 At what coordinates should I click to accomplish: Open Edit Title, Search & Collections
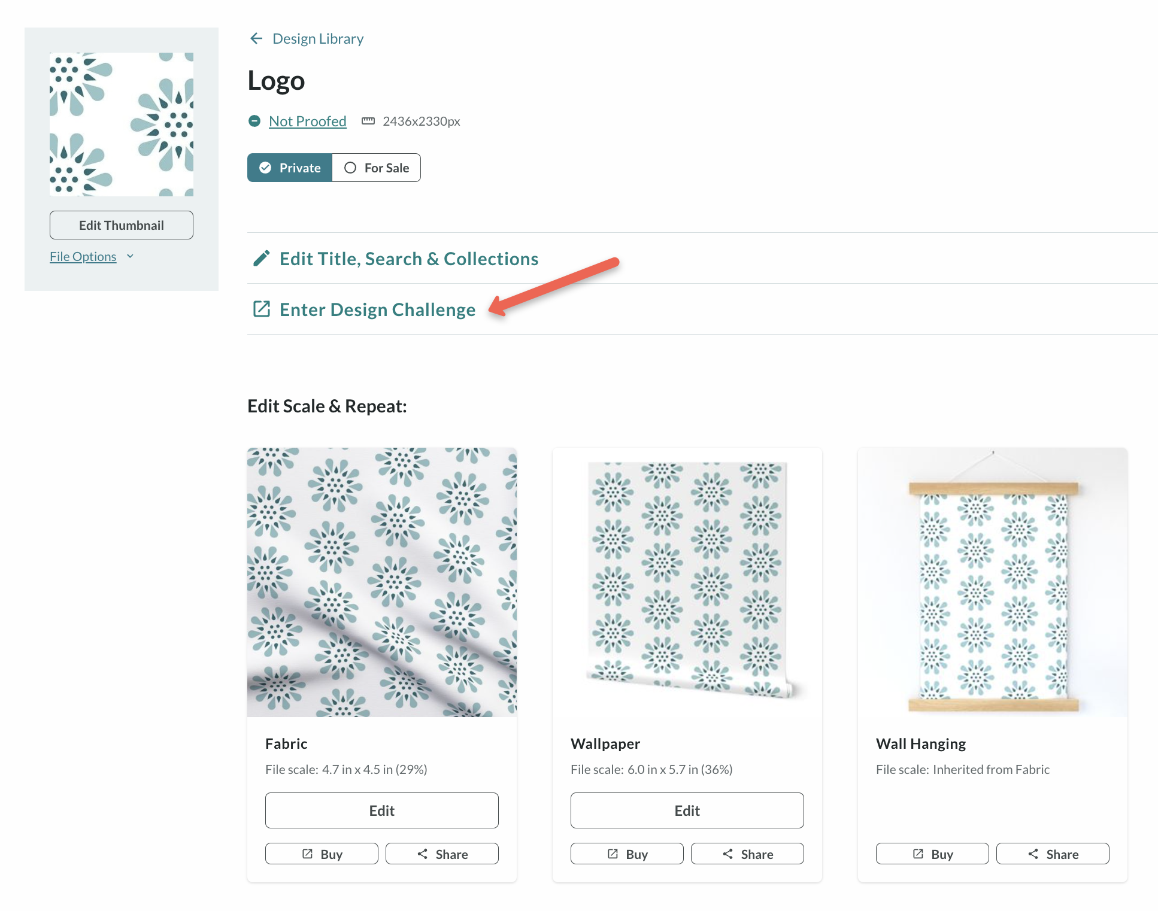pyautogui.click(x=409, y=259)
